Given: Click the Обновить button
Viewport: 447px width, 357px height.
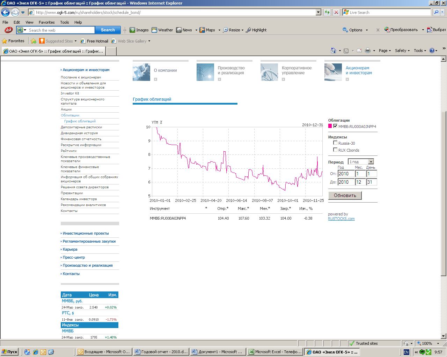Looking at the screenshot, I should (x=345, y=195).
